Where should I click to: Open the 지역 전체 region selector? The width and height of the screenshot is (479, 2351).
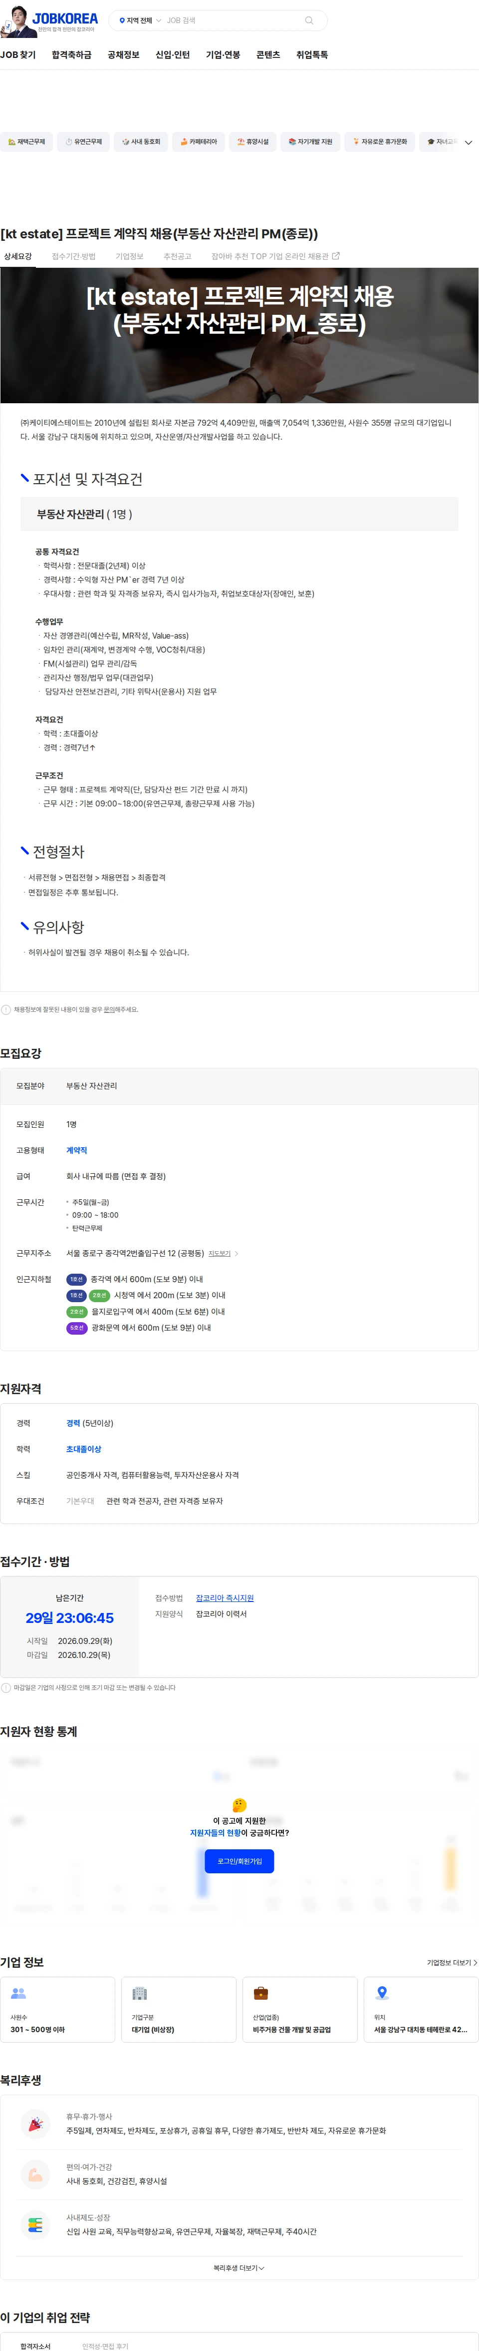tap(140, 20)
